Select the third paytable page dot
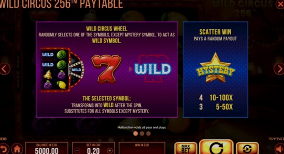 point(148,133)
